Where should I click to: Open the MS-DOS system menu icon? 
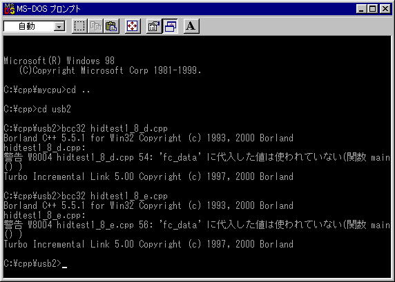9,9
